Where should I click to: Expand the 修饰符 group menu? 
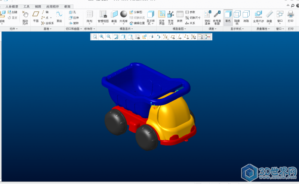89,29
